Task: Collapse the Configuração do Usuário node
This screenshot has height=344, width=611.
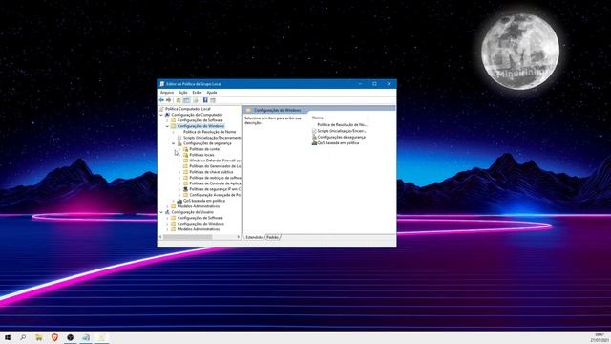Action: click(161, 212)
